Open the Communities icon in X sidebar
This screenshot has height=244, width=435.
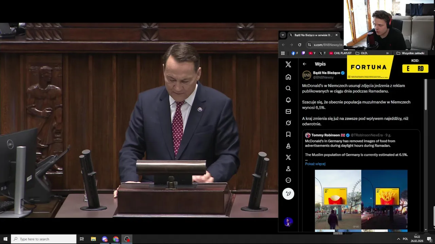coord(288,146)
